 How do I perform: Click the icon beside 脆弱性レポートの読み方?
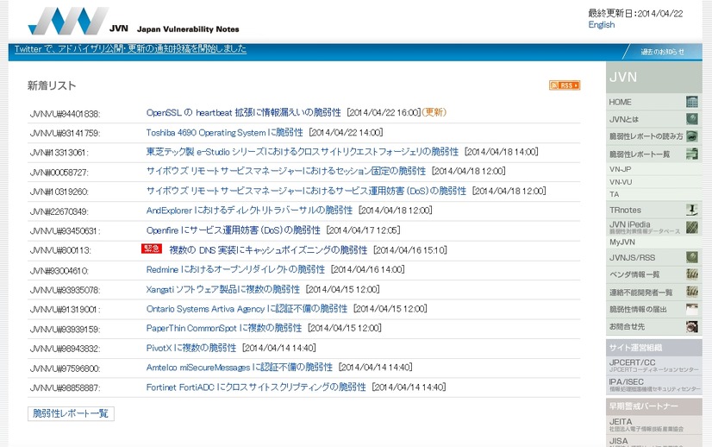tap(691, 136)
